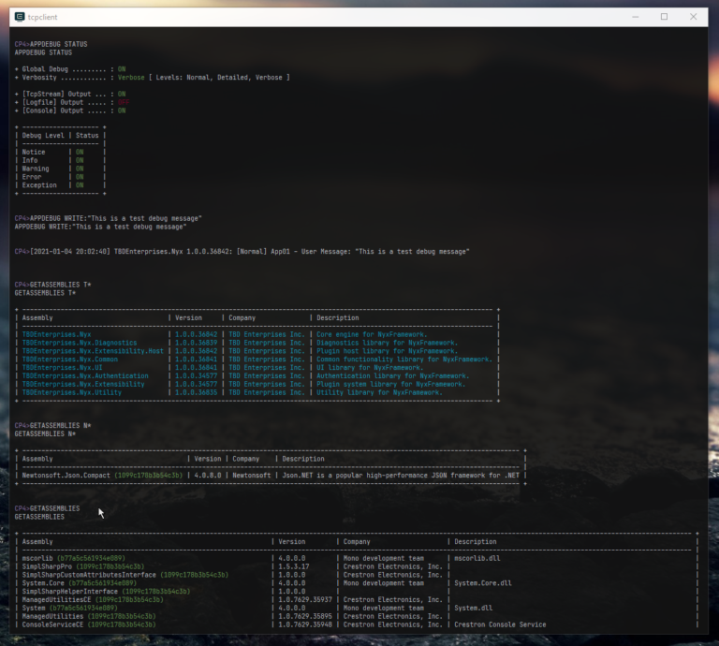Click the Verbosity setting value Verbose
719x646 pixels.
click(x=131, y=77)
